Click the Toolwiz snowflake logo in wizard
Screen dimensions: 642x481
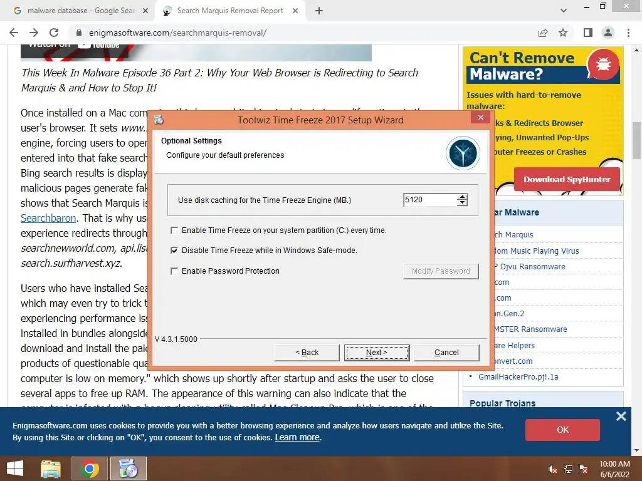pos(463,153)
